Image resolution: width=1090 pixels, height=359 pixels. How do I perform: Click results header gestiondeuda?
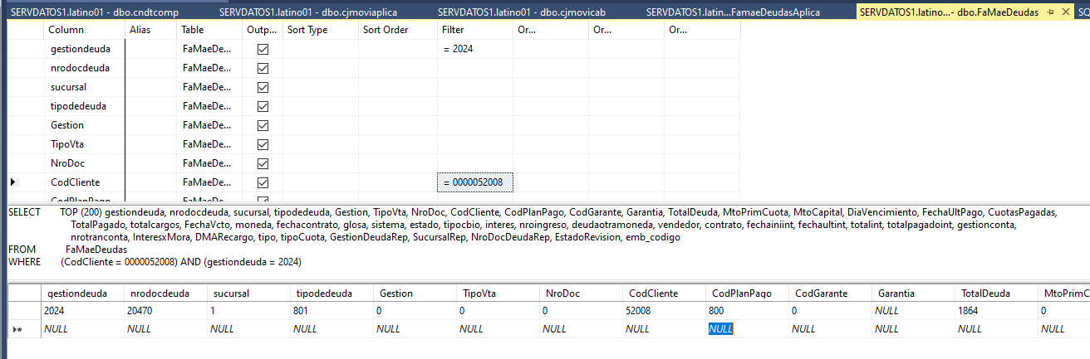[x=83, y=294]
